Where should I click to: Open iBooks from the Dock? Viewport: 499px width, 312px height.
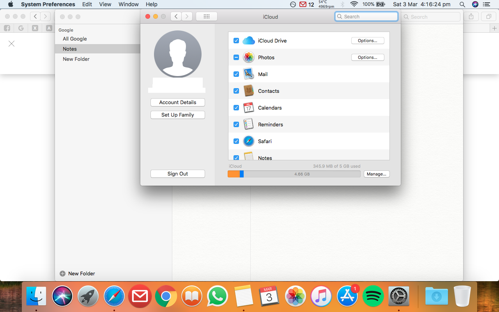192,296
